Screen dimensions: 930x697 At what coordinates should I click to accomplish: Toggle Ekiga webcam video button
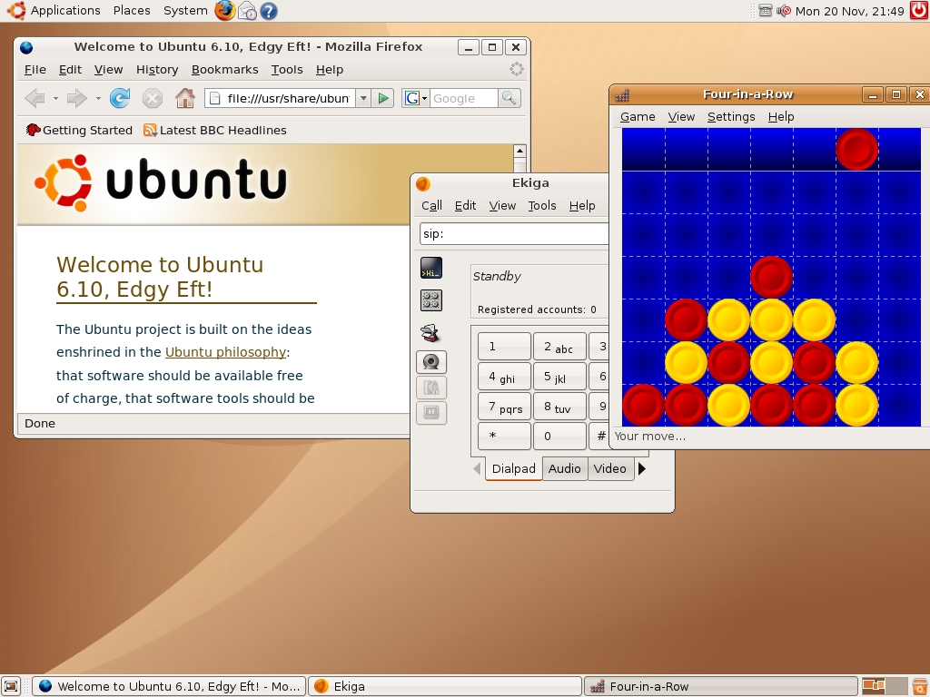tap(430, 362)
